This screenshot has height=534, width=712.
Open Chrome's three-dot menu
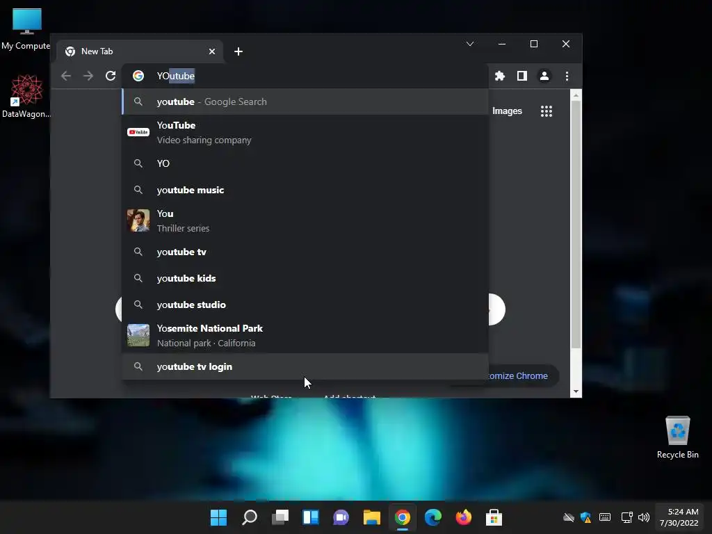567,76
